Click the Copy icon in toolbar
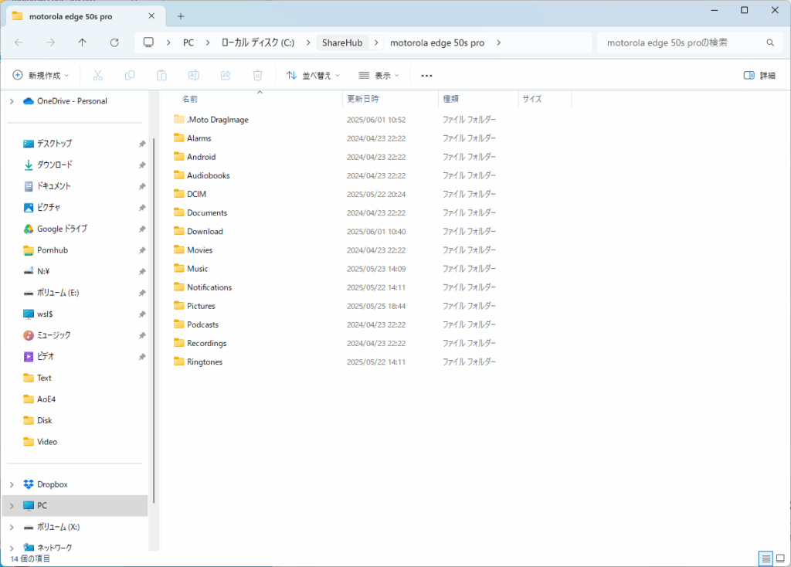 [130, 75]
